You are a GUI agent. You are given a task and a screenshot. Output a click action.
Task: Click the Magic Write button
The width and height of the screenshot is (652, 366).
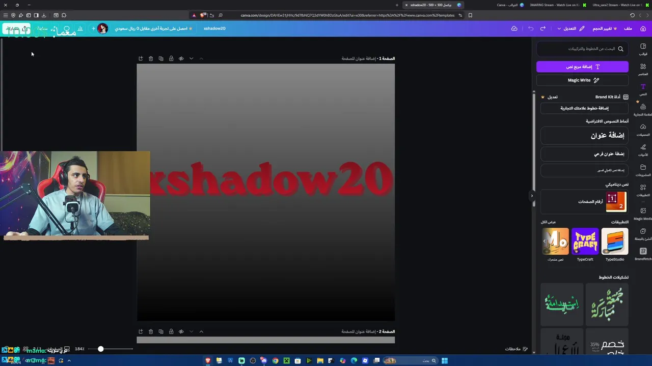click(582, 80)
